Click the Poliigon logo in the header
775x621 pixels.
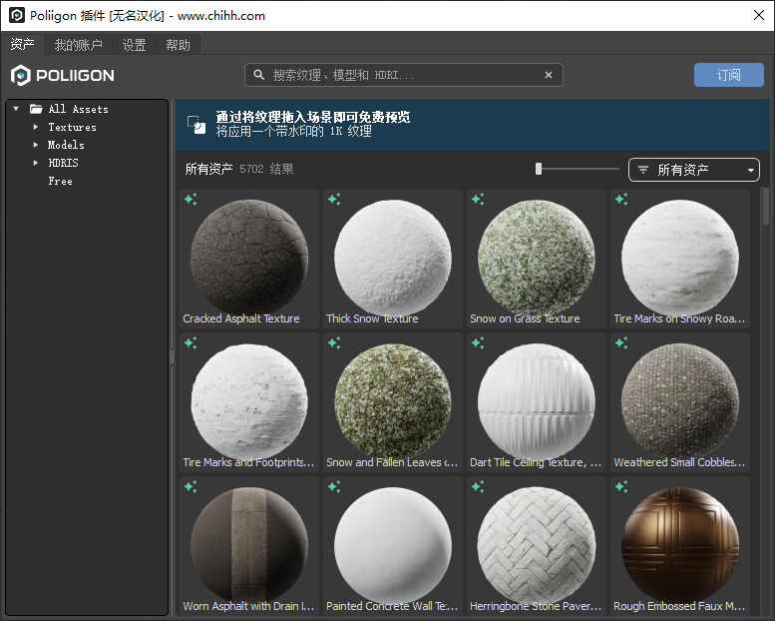tap(63, 75)
